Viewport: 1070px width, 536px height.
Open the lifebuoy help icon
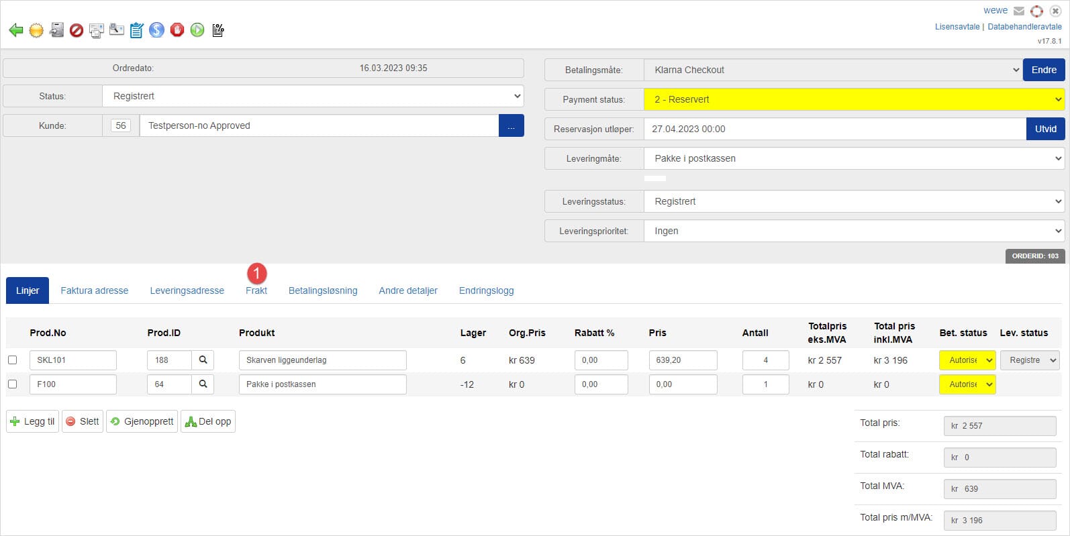pos(1037,11)
